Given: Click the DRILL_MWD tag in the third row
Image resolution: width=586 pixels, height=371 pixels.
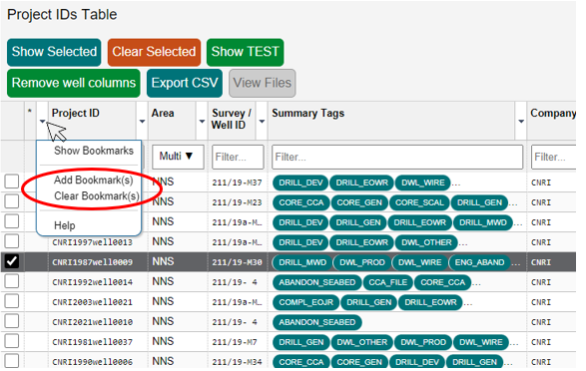Looking at the screenshot, I should click(x=483, y=222).
